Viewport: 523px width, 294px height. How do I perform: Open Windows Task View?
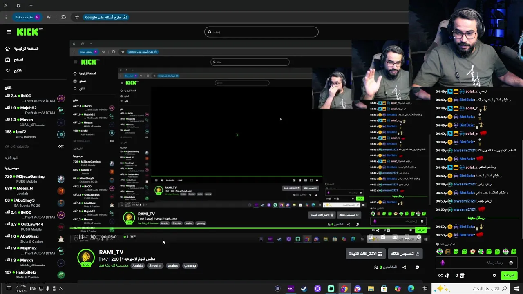click(425, 289)
